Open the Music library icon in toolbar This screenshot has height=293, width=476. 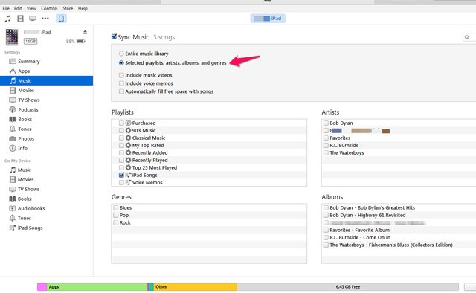pos(8,19)
